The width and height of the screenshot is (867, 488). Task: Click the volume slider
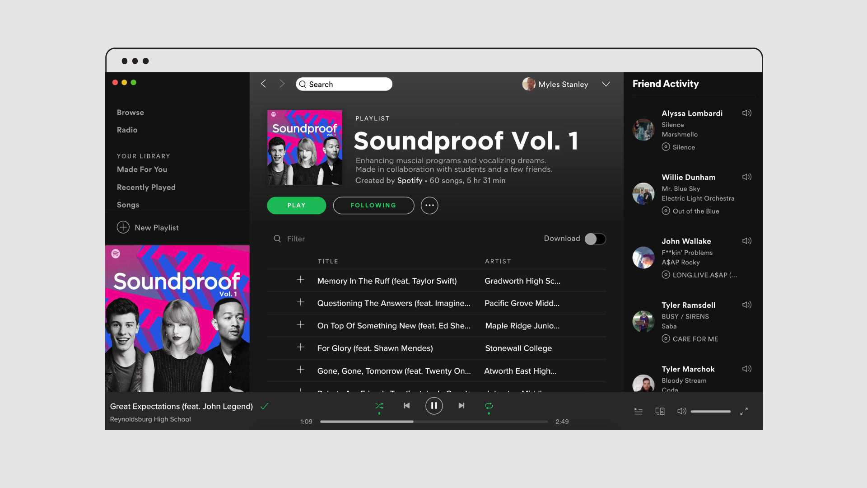point(711,411)
